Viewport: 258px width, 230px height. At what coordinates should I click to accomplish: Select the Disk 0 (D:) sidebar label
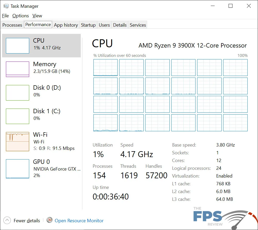coord(47,91)
